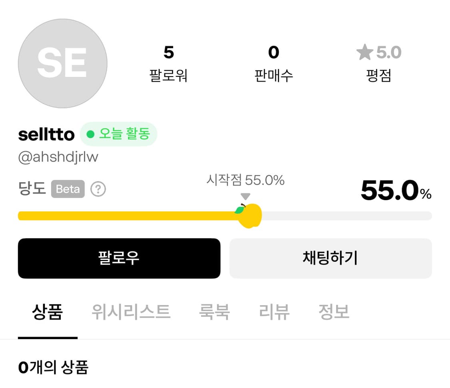Click the 당도 label
The width and height of the screenshot is (450, 388).
point(32,189)
